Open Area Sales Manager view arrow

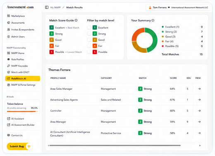pyautogui.click(x=199, y=89)
